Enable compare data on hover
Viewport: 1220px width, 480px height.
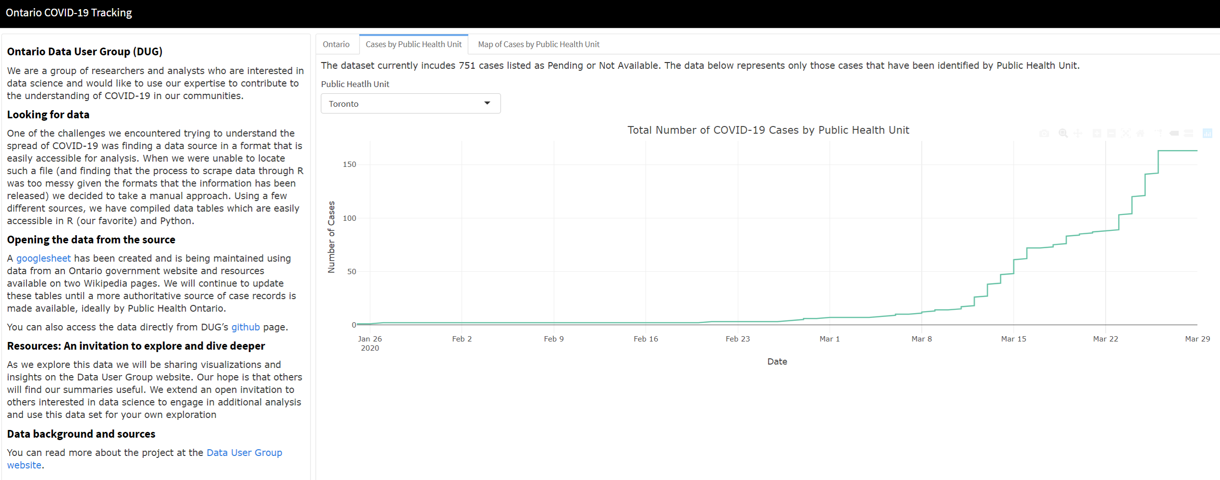tap(1189, 133)
